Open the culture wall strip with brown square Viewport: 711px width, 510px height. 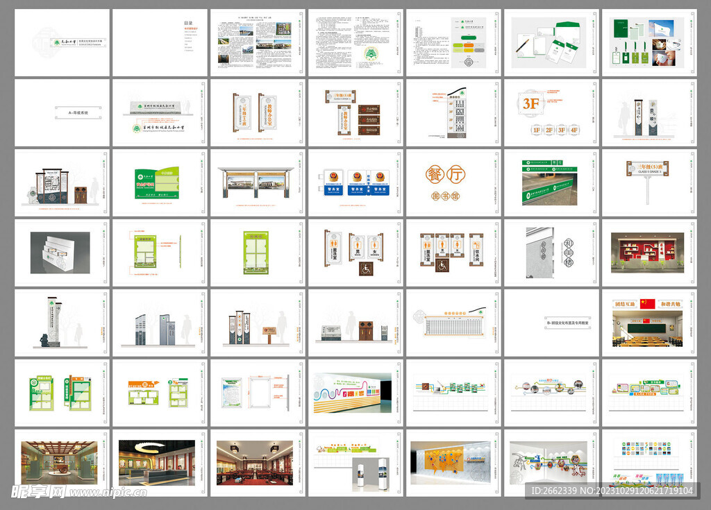(454, 393)
